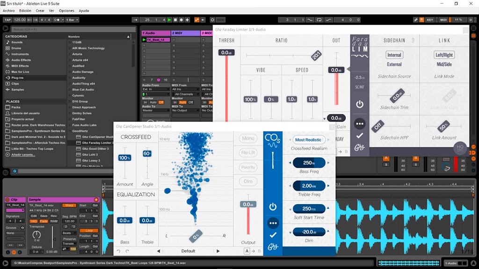Click the Arrangement Record button
This screenshot has width=479, height=269.
(x=181, y=20)
